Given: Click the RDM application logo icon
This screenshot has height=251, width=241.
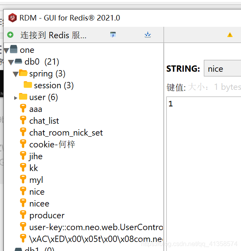Looking at the screenshot, I should (12, 18).
